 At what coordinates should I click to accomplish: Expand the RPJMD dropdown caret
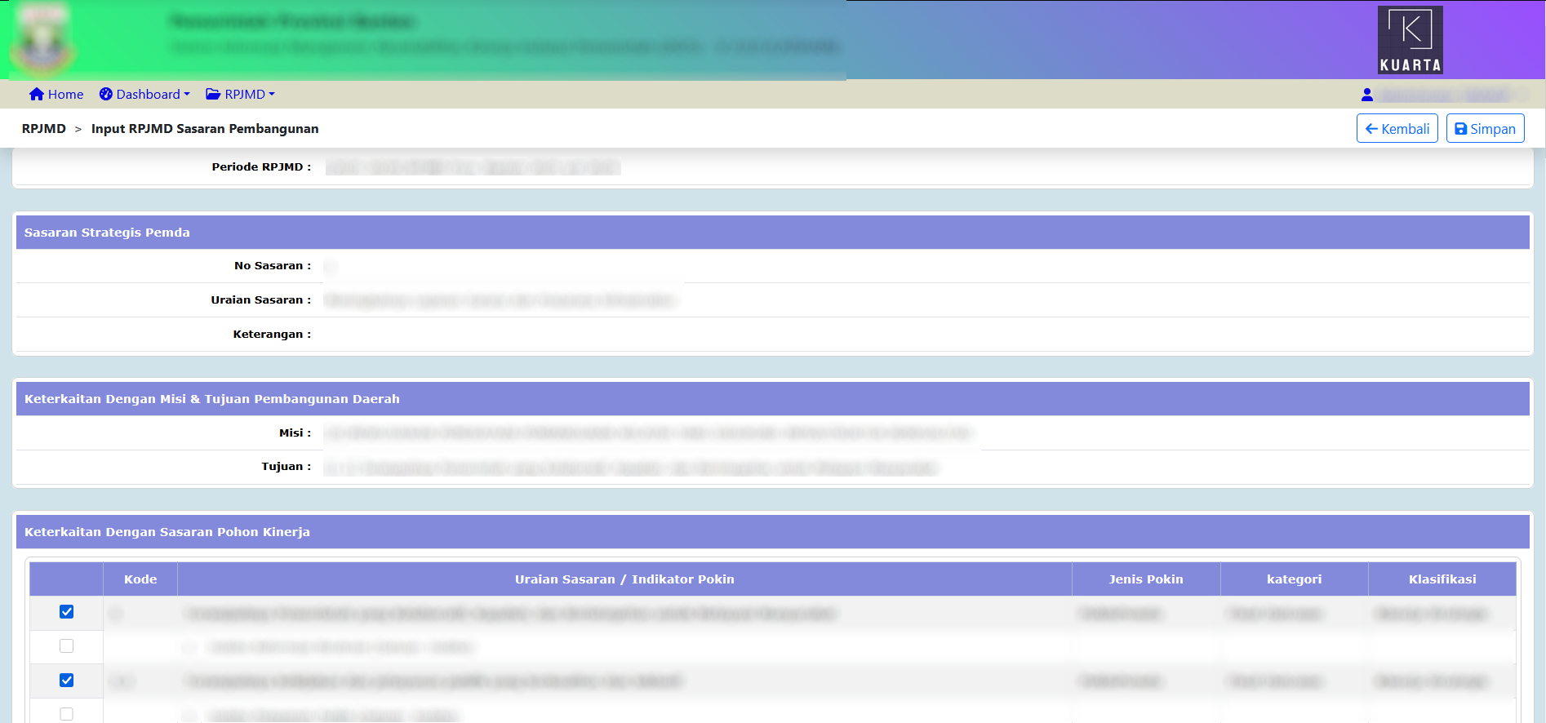point(272,95)
